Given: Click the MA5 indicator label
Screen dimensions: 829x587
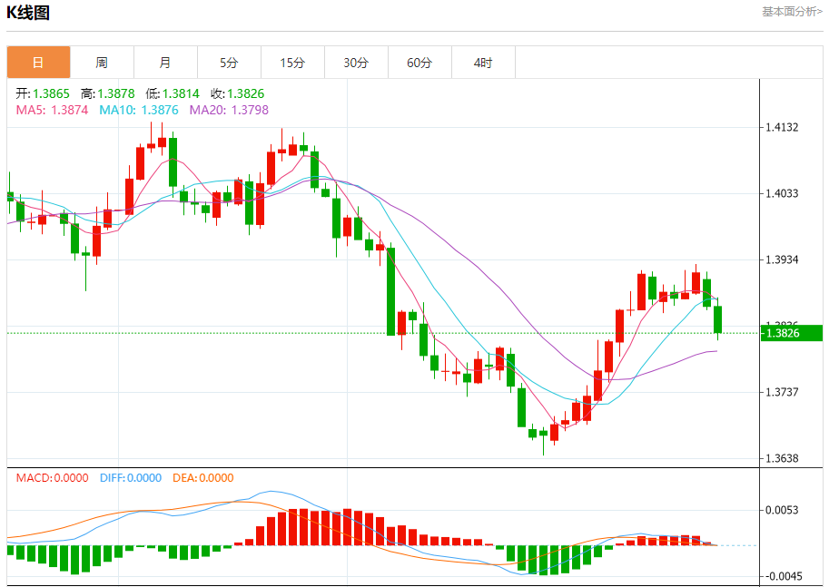Looking at the screenshot, I should [x=52, y=110].
